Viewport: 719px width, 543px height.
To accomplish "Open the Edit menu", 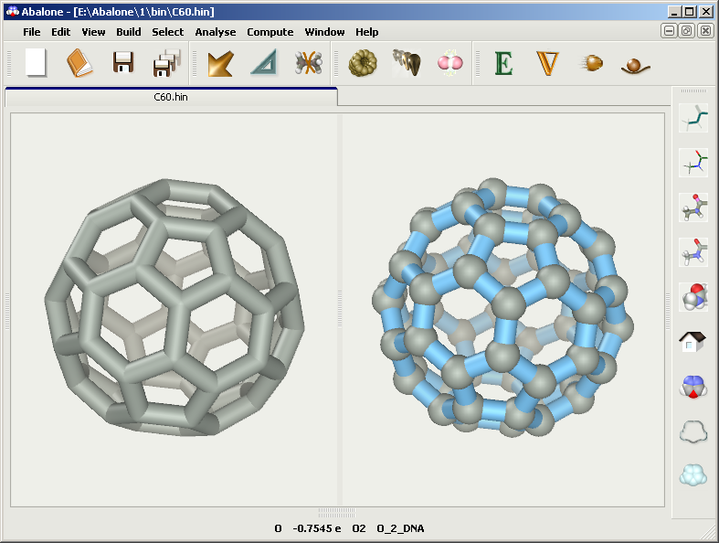I will 60,32.
